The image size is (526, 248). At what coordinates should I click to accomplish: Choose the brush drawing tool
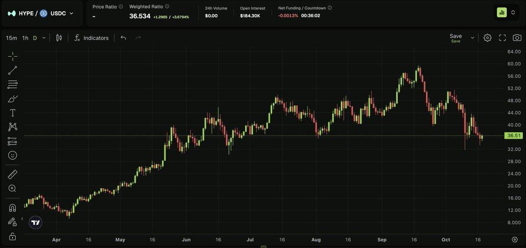(12, 98)
